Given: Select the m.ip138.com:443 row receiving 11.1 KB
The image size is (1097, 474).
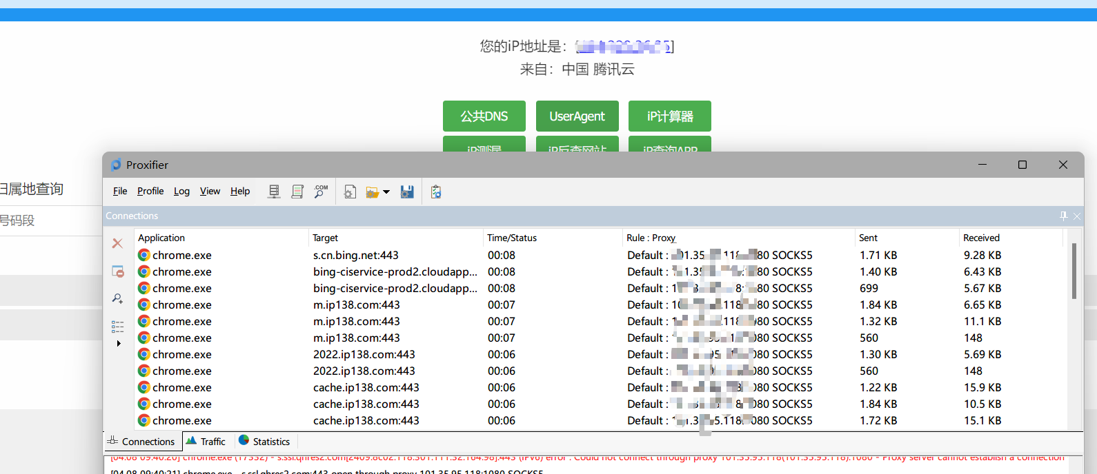Looking at the screenshot, I should pos(599,321).
